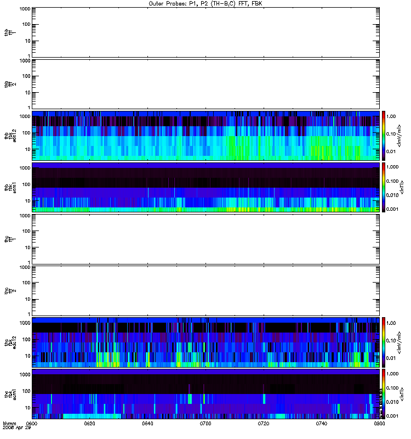This screenshot has width=411, height=439.
Task: Click the thc fbk scm1 spectrogram panel
Action: [206, 394]
